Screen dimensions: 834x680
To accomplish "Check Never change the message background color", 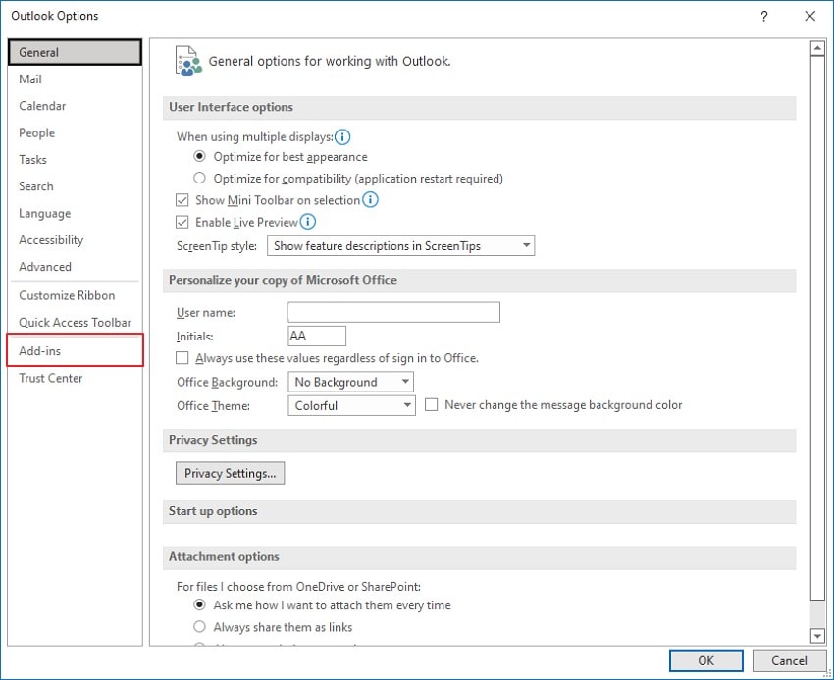I will [432, 405].
